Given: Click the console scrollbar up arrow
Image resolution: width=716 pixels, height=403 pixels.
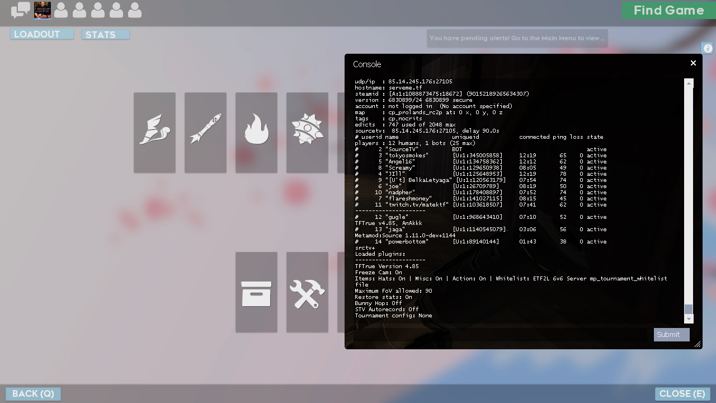Looking at the screenshot, I should tap(689, 83).
